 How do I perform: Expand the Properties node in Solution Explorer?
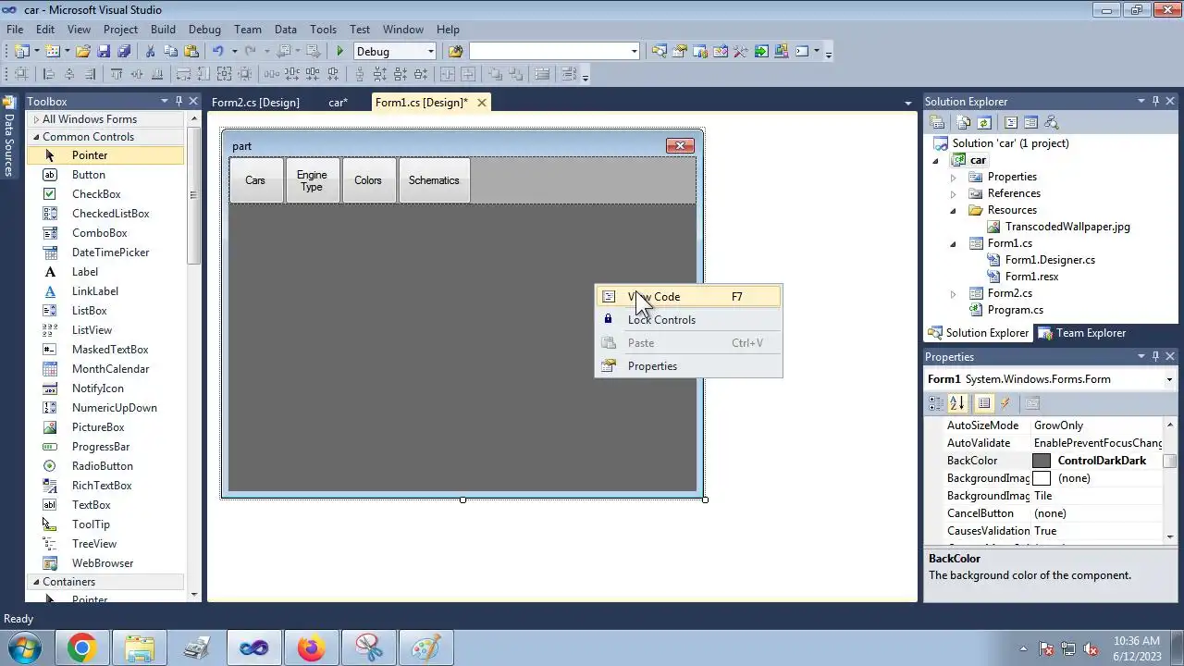click(x=954, y=177)
